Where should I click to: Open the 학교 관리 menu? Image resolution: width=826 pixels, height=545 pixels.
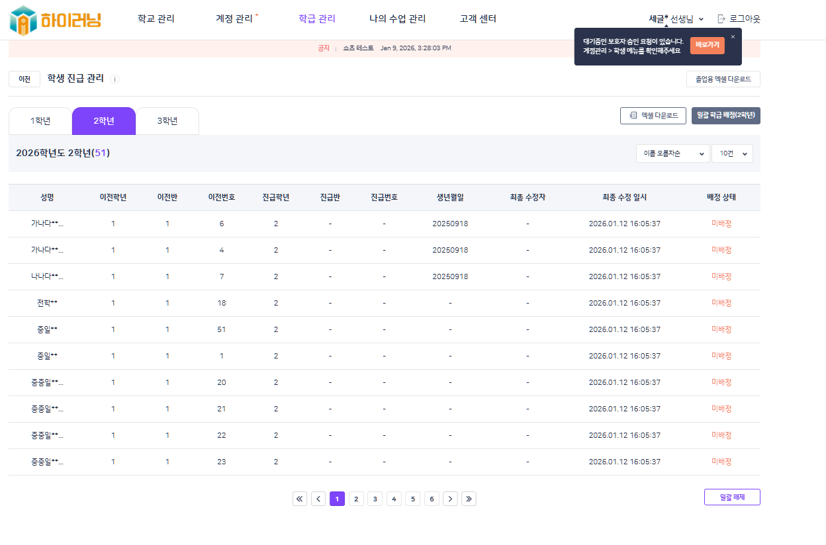click(x=156, y=19)
